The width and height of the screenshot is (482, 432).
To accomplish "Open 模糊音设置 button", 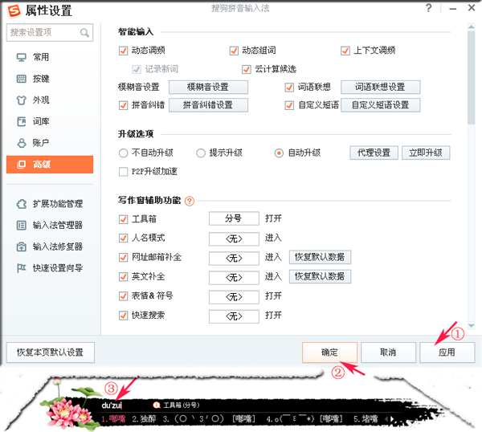I will 208,88.
